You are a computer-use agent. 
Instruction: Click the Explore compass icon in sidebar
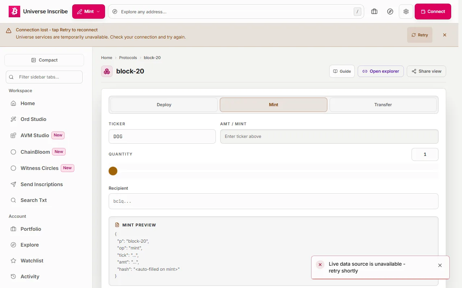pyautogui.click(x=13, y=245)
